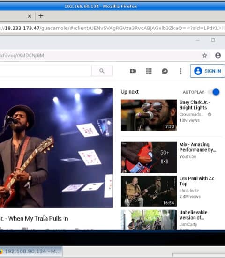Open the Les Paul with ZZ Top title

197,181
